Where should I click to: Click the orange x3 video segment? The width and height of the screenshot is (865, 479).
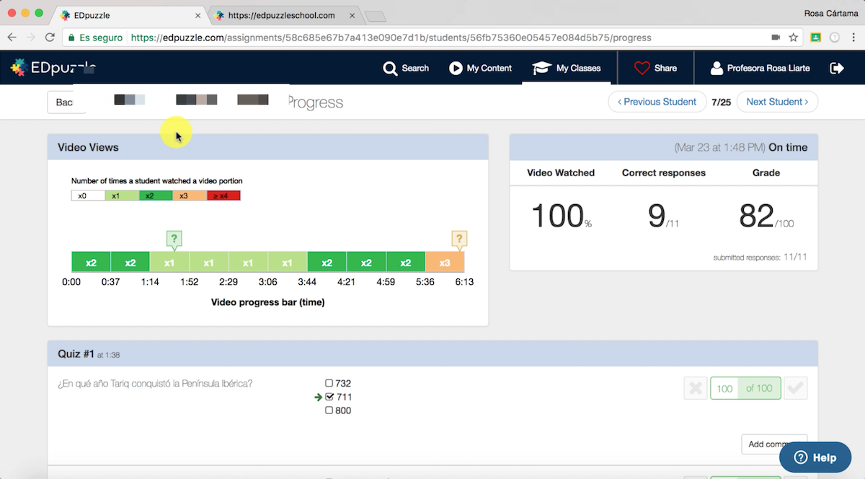pos(445,263)
